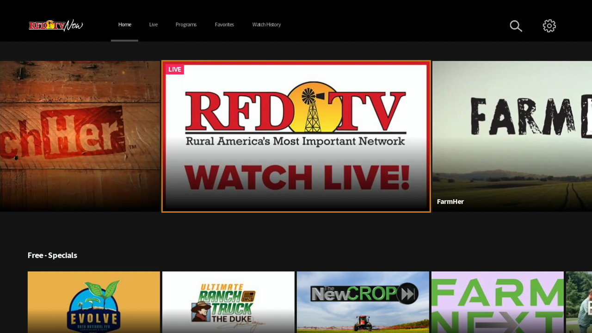Open the settings gear icon
Image resolution: width=592 pixels, height=333 pixels.
coord(549,26)
